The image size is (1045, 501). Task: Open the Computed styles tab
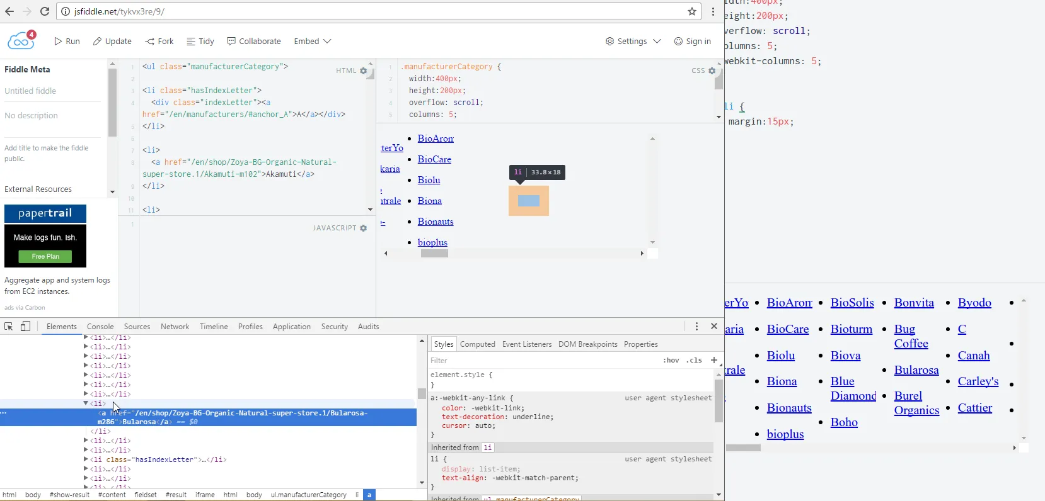477,344
